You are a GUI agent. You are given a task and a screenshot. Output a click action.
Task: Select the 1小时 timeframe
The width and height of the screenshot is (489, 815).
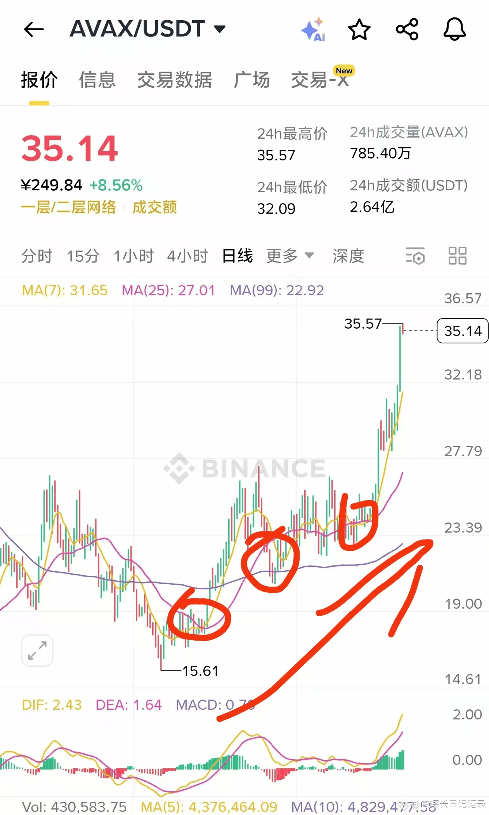134,256
